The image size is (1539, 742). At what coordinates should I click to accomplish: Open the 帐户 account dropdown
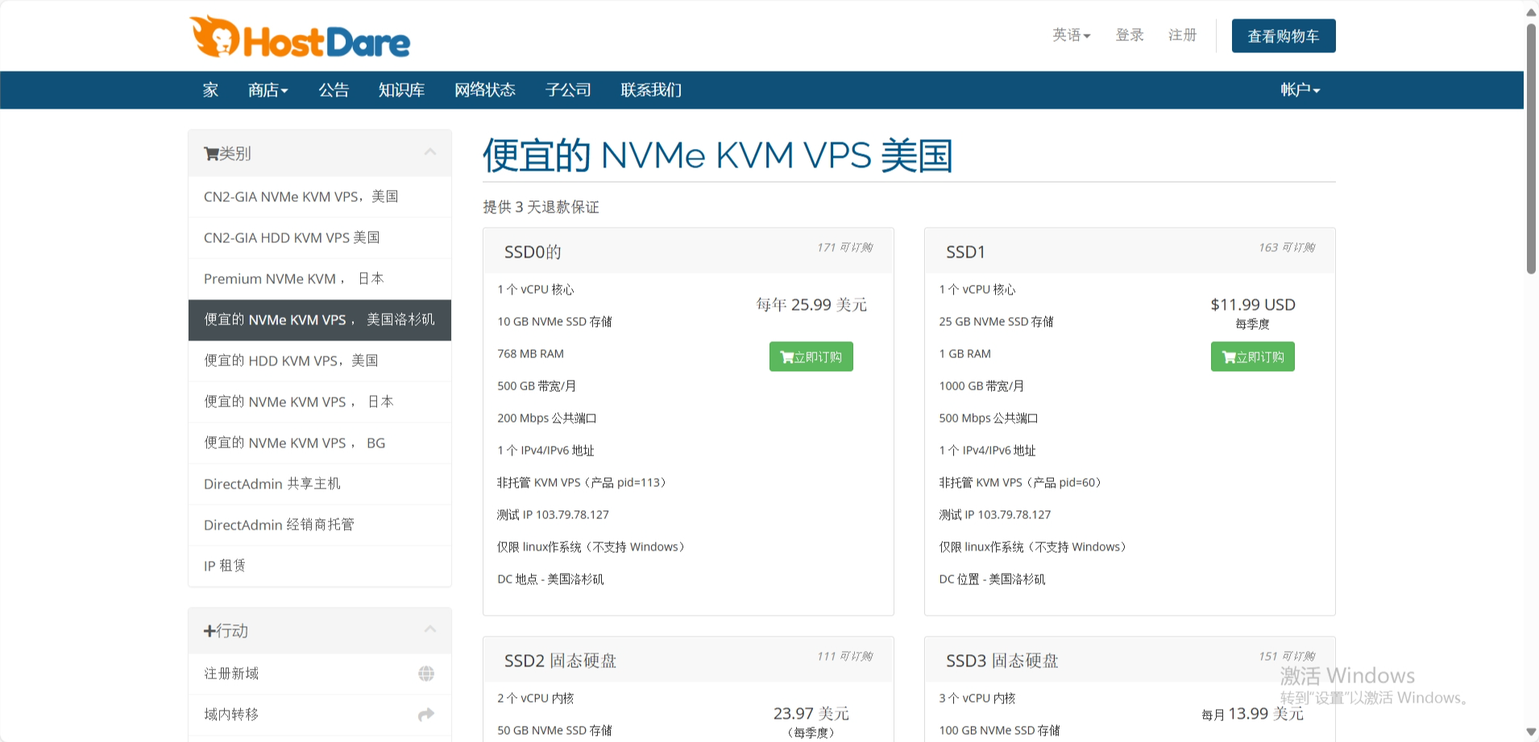(x=1300, y=90)
